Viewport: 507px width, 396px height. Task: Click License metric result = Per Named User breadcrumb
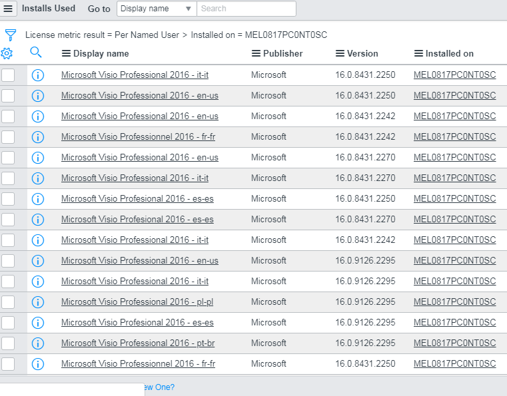(x=102, y=35)
